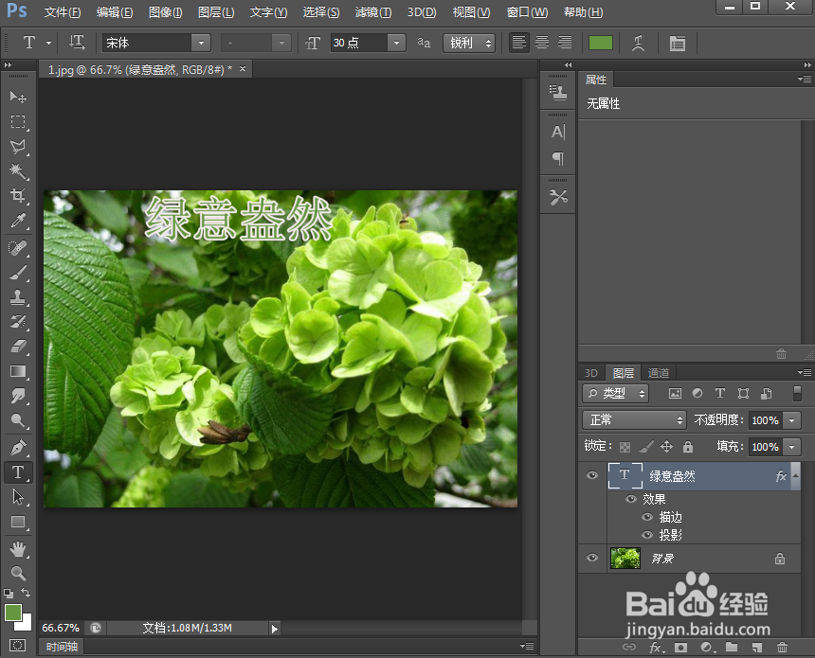Hide the 描边 stroke effect
This screenshot has height=658, width=815.
coord(647,517)
